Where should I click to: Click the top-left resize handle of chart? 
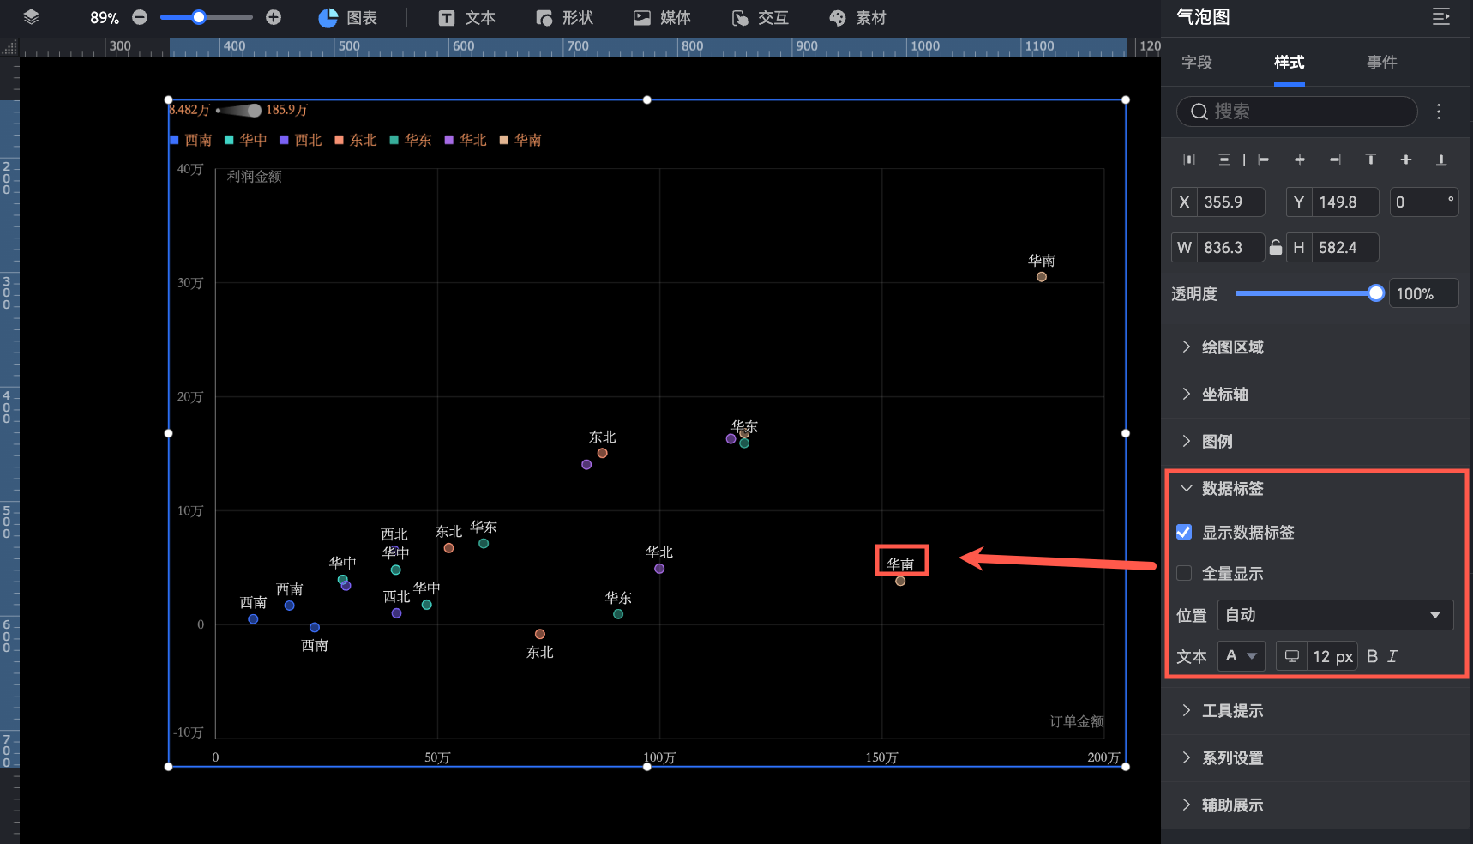tap(168, 99)
